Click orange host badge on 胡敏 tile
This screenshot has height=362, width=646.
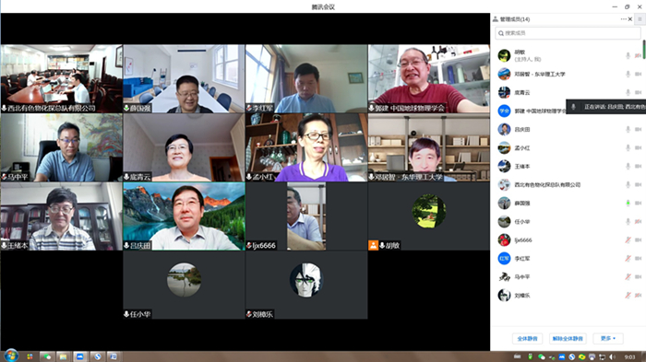(373, 246)
